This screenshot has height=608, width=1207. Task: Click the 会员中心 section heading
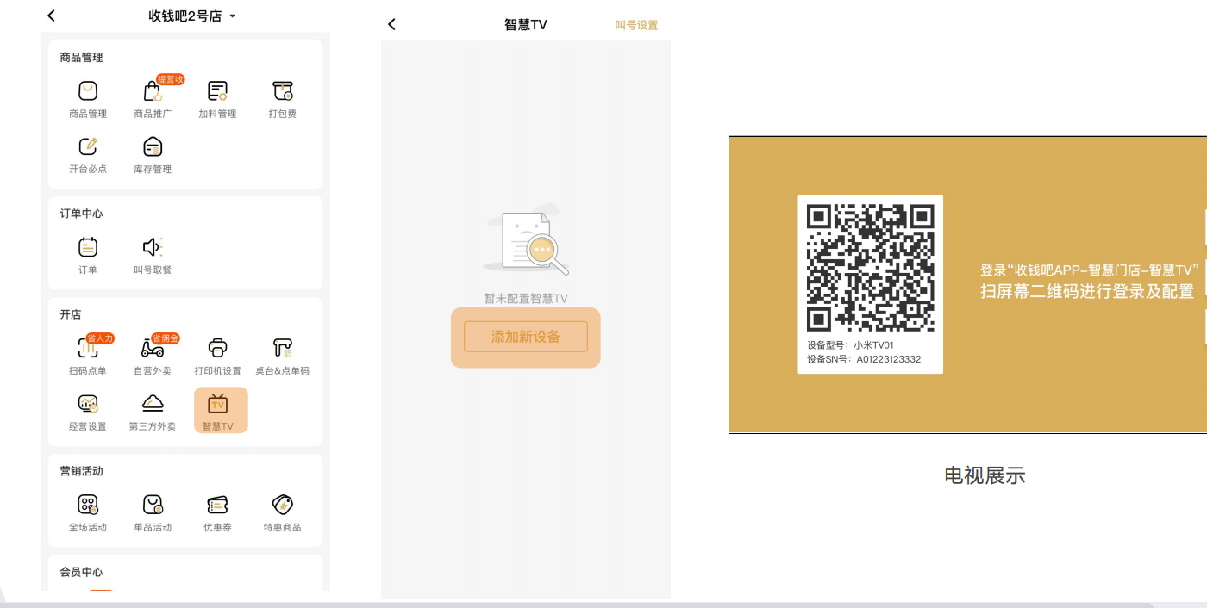(81, 572)
